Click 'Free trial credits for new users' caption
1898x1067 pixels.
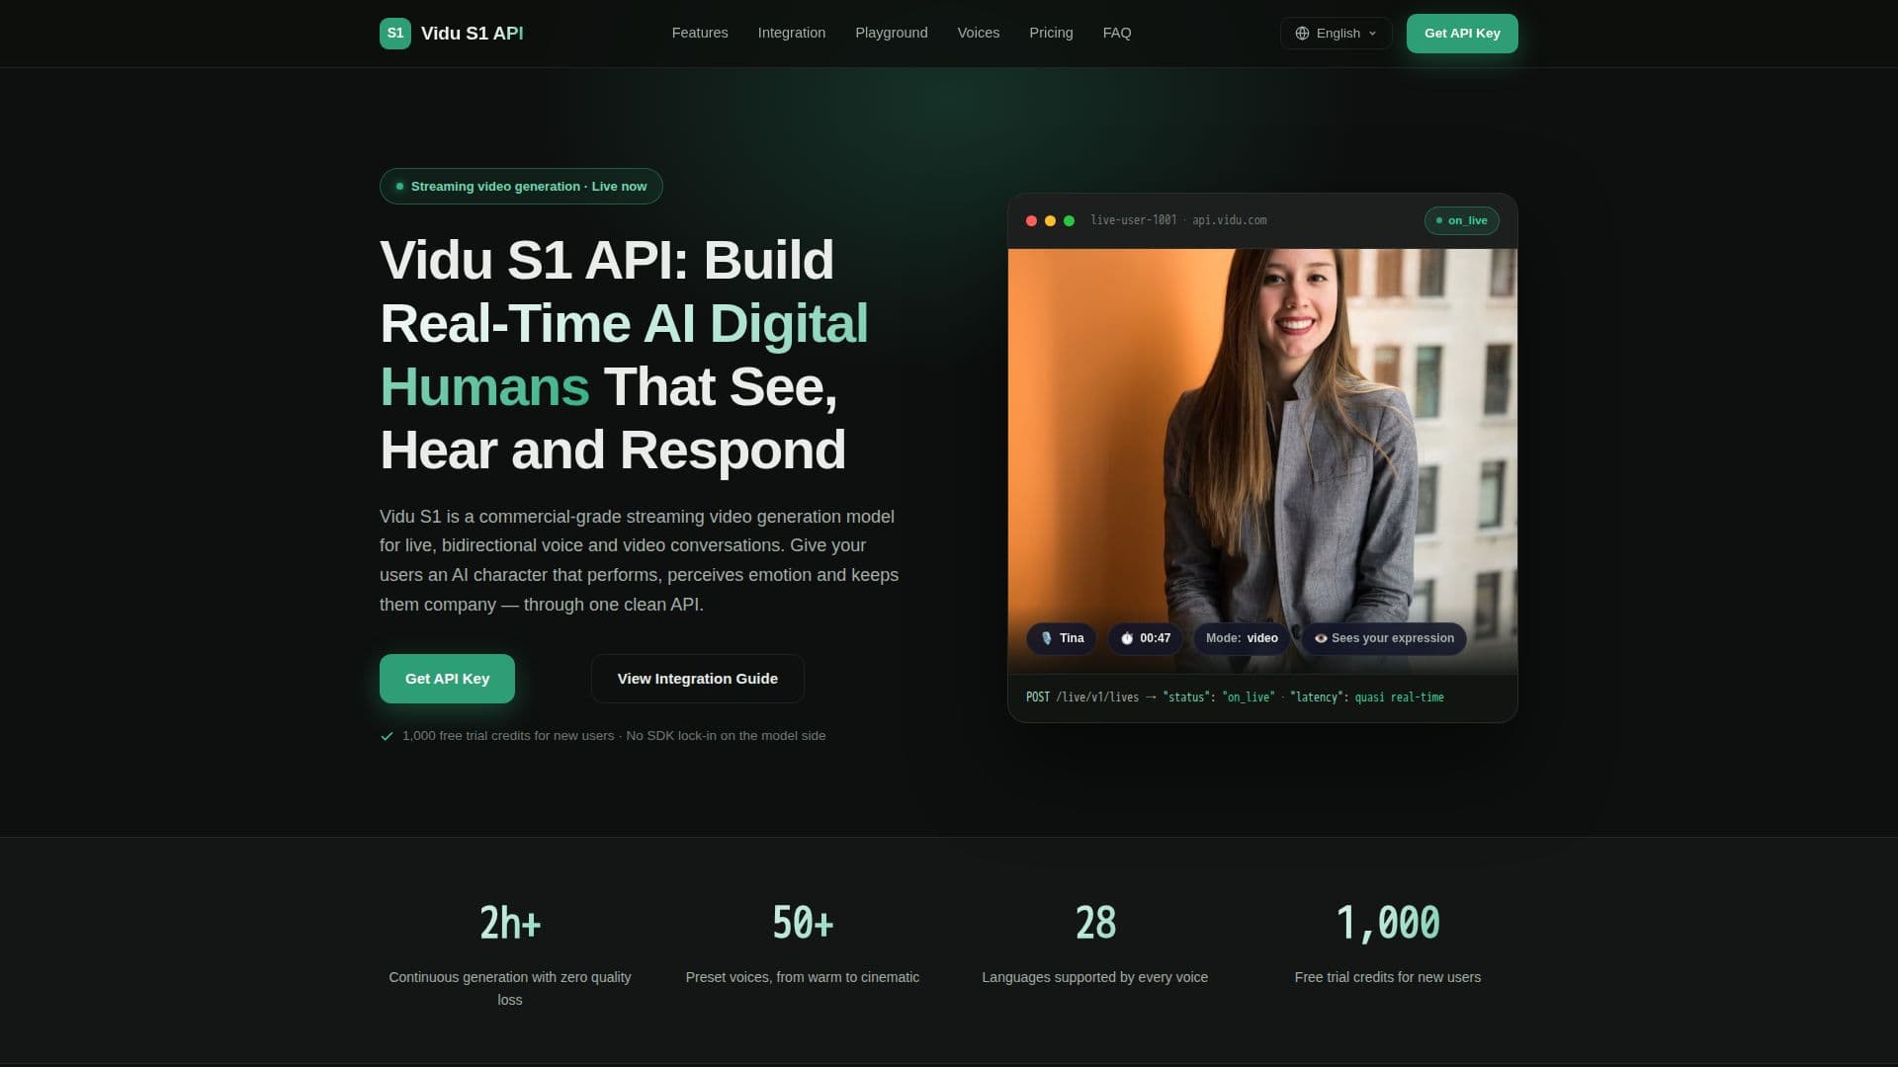[x=1388, y=977]
